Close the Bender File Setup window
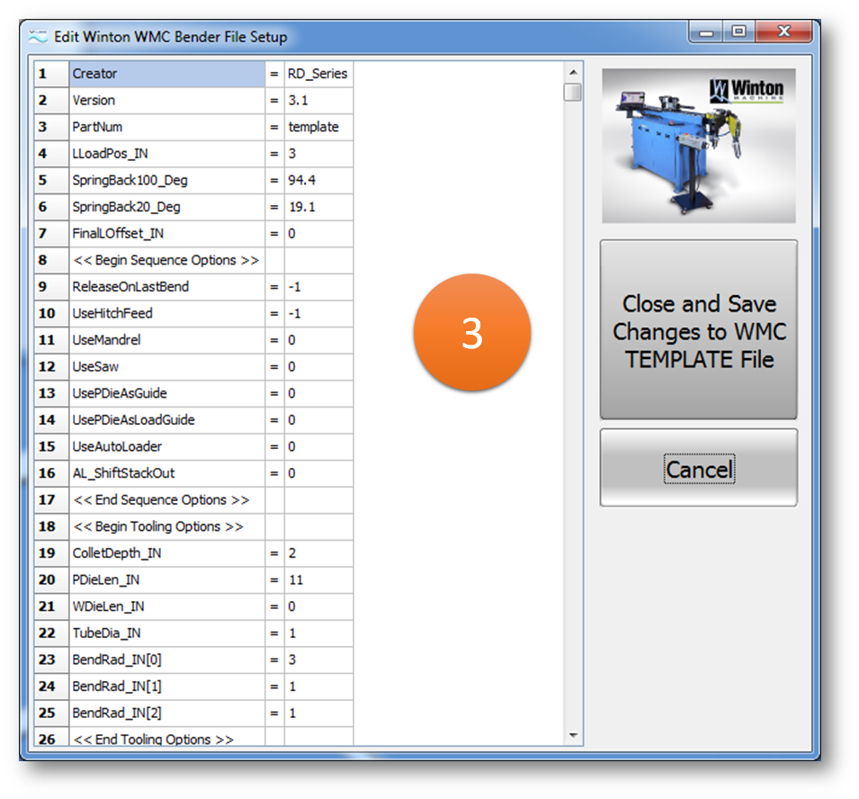The height and width of the screenshot is (799, 859). (783, 31)
